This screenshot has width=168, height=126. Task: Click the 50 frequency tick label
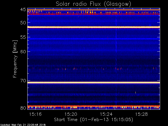tap(23, 23)
